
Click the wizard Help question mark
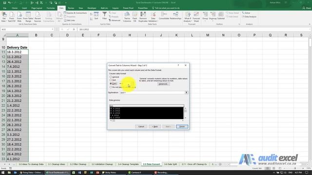click(178, 65)
